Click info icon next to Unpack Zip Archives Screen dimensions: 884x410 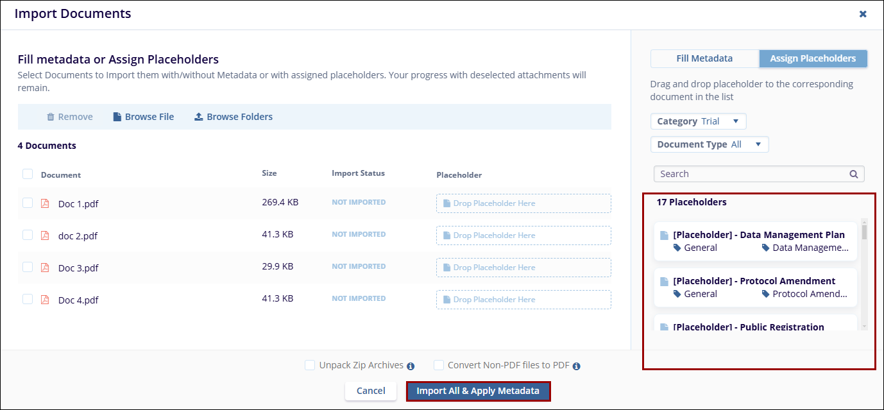coord(411,366)
